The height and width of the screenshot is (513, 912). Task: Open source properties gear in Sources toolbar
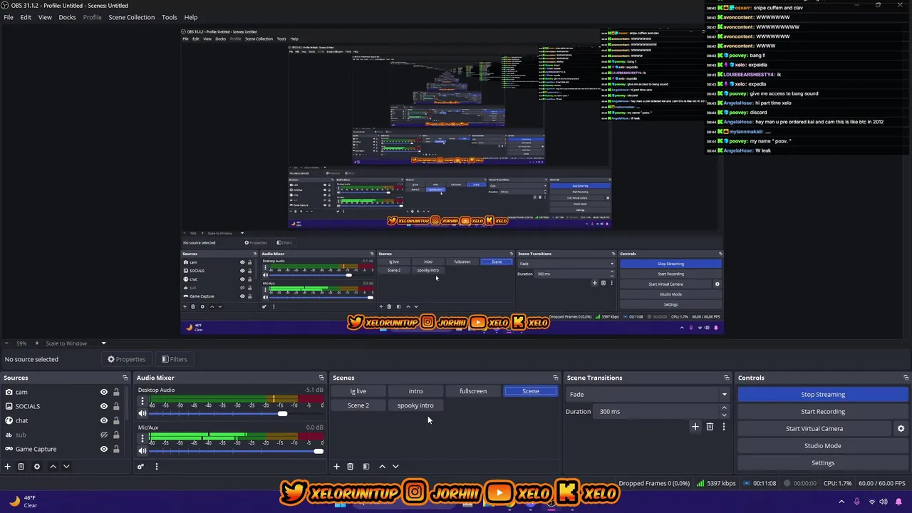tap(37, 467)
